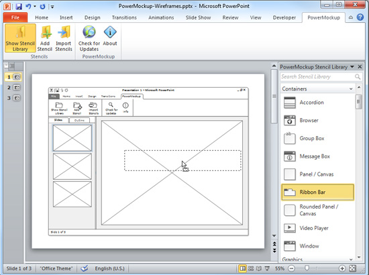
Task: Open Customize Quick Access Toolbar dropdown
Action: (52, 7)
